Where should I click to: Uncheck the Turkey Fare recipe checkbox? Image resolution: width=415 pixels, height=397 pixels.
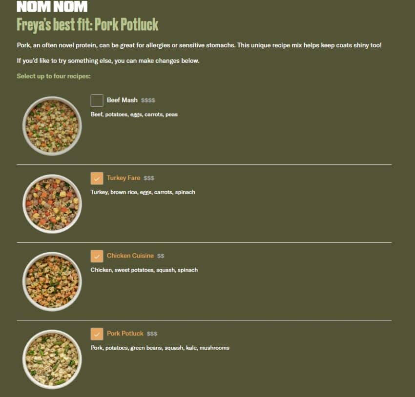(x=97, y=178)
